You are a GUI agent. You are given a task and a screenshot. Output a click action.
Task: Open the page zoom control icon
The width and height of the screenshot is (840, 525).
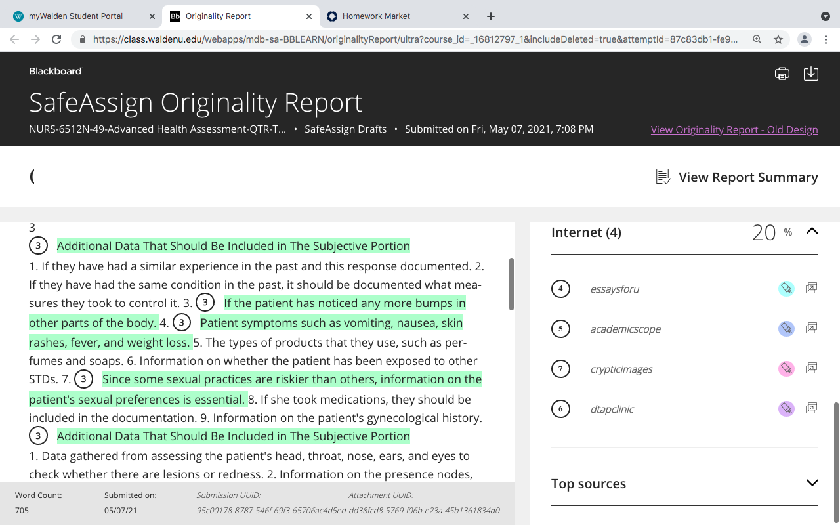tap(757, 39)
